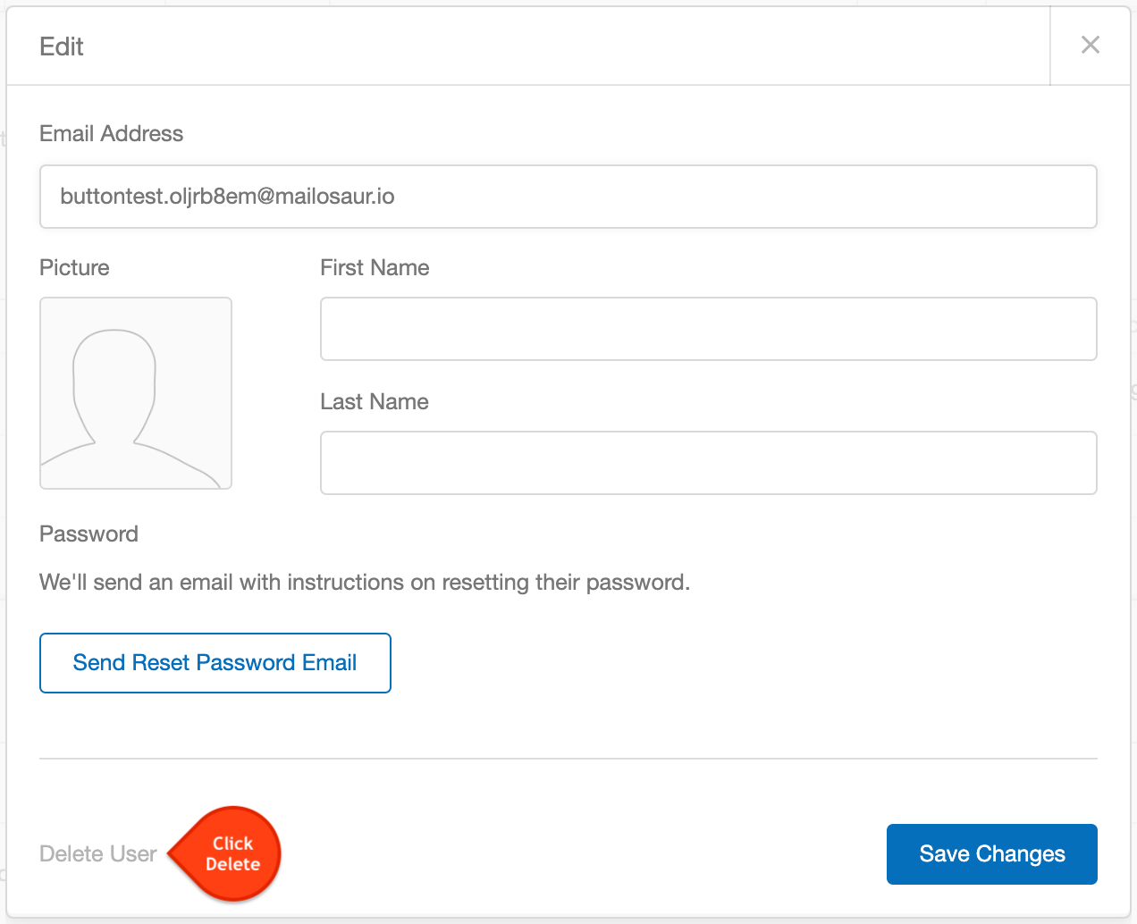The image size is (1137, 924).
Task: Save changes to the user
Action: (x=992, y=854)
